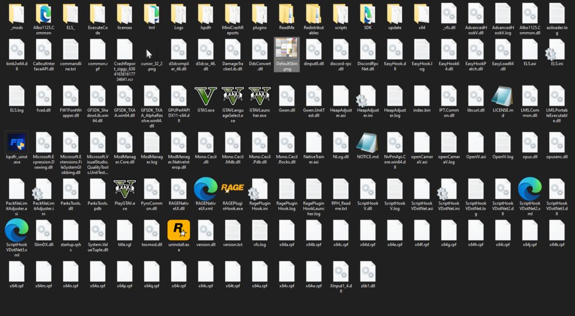Select the Albo1125.Common folder
Image resolution: width=575 pixels, height=316 pixels.
44,14
